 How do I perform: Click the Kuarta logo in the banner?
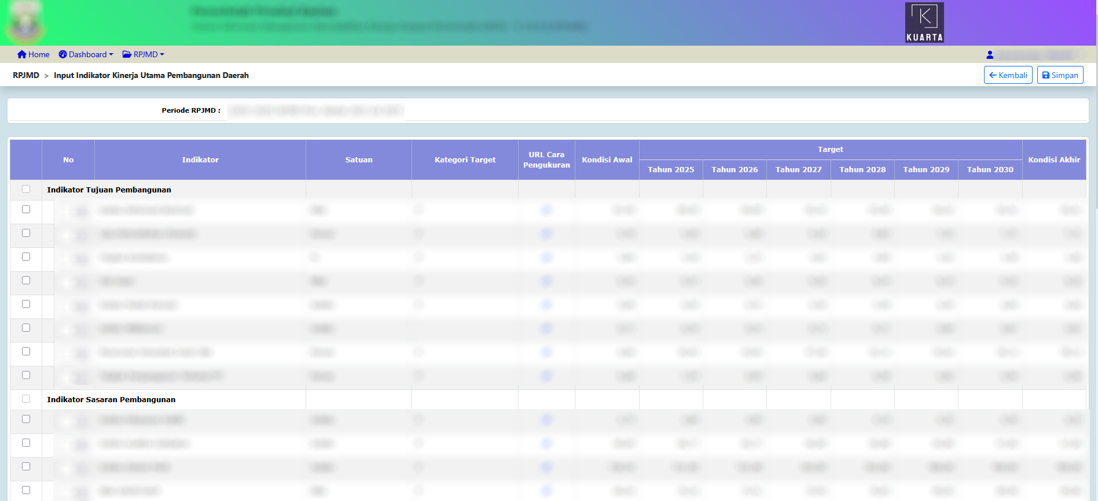point(924,23)
